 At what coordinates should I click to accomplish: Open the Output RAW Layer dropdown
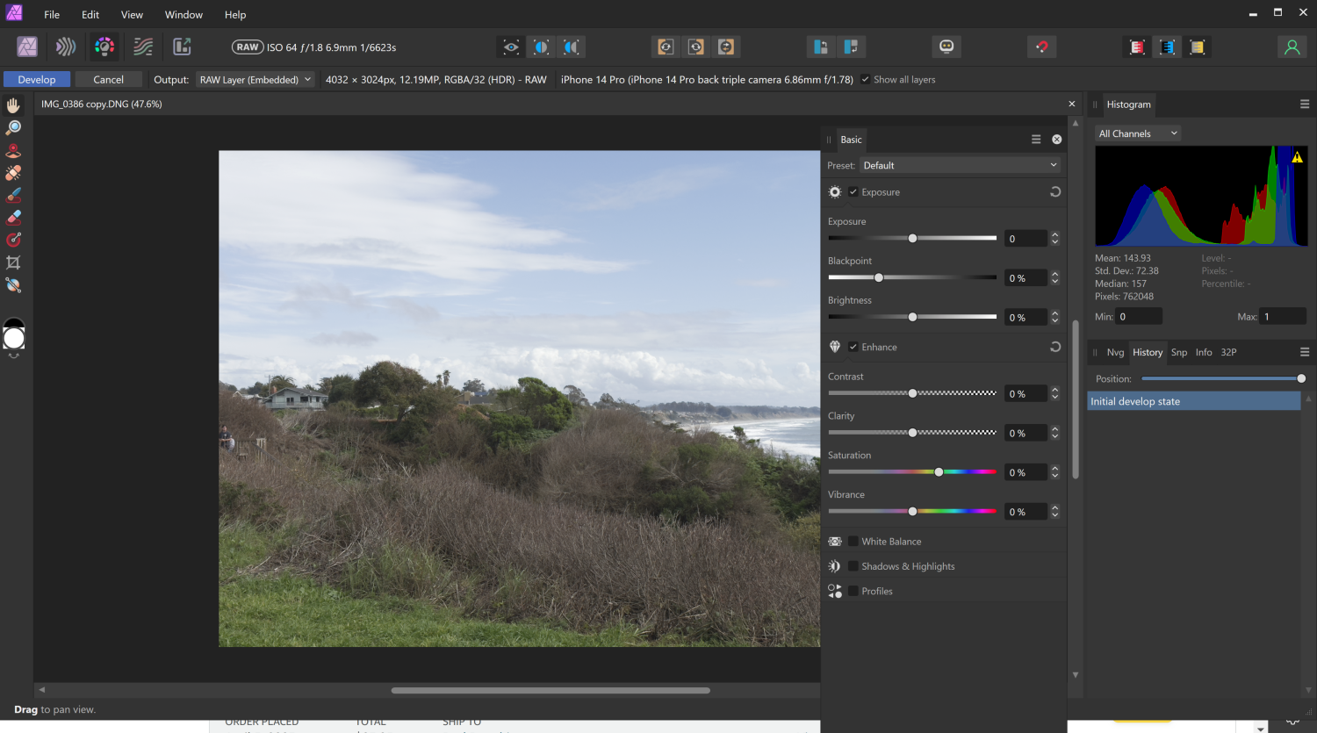pyautogui.click(x=255, y=79)
